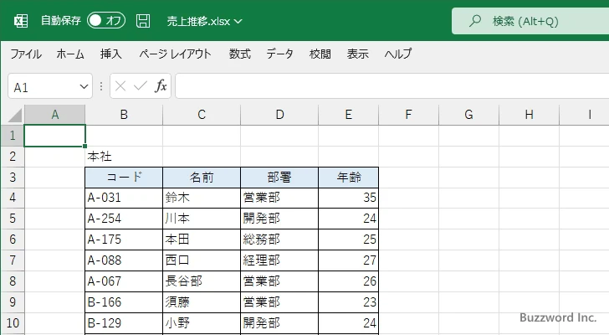Click the Insert Function fx icon

(x=161, y=86)
